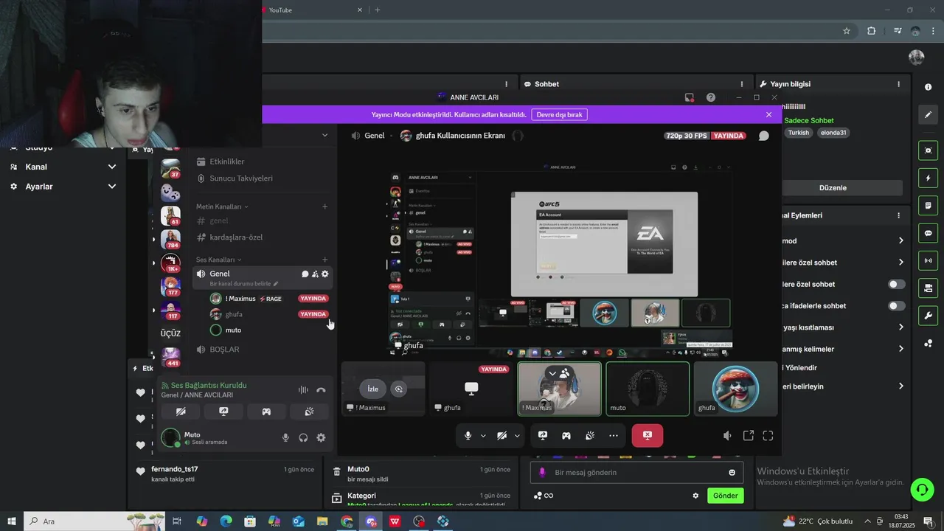Click multi-stream icon next to İzle
This screenshot has height=531, width=944.
point(399,389)
